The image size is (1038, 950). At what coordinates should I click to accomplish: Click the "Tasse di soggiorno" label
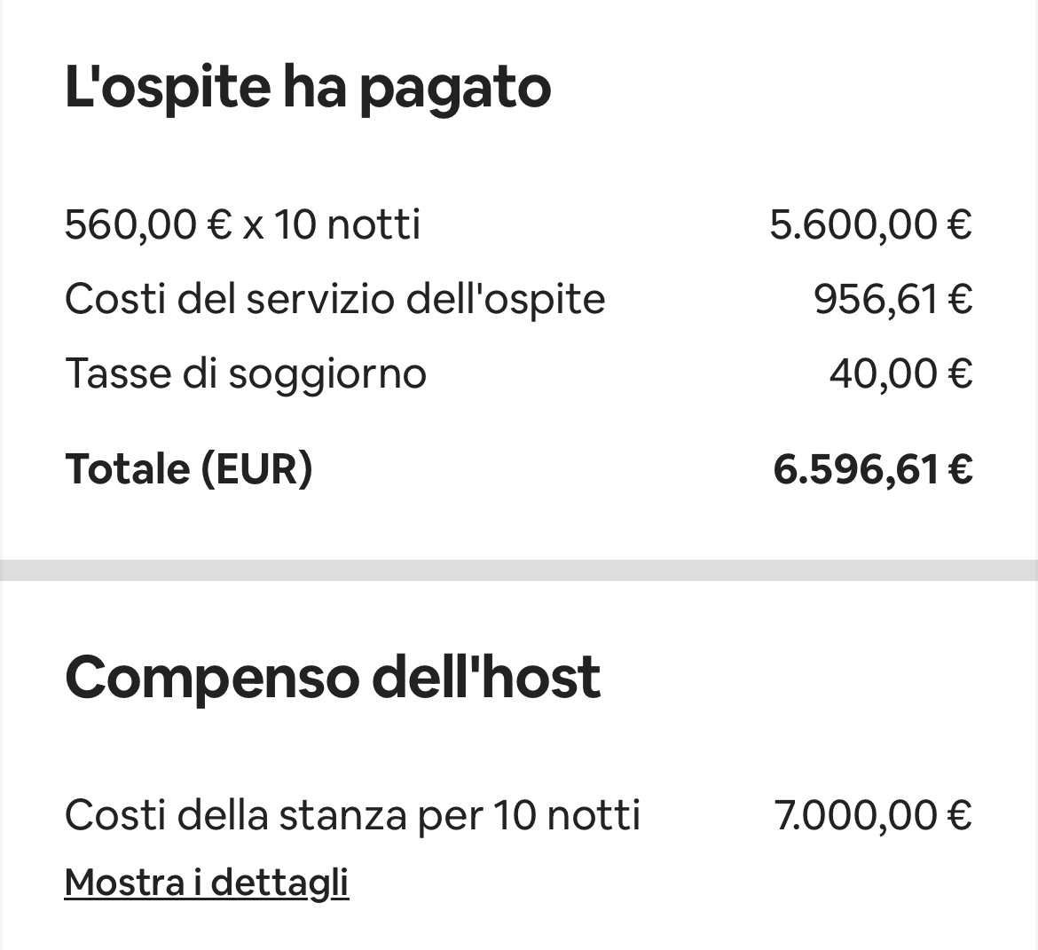[x=246, y=373]
